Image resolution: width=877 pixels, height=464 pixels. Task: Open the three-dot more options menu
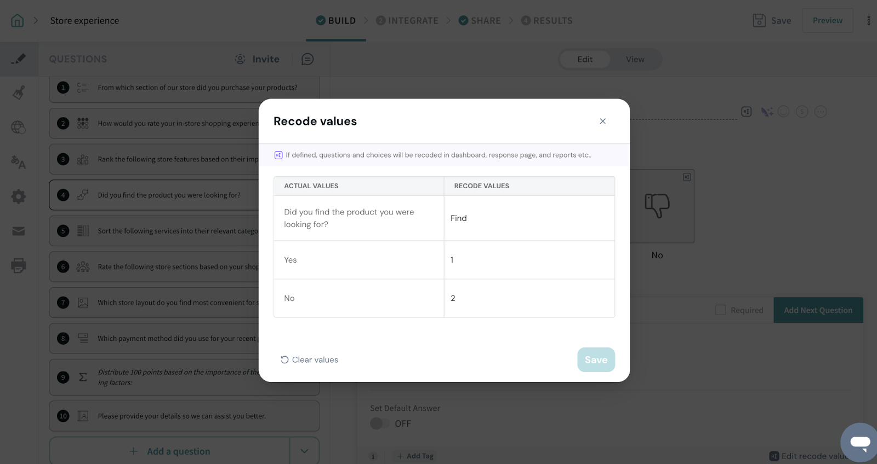(x=869, y=21)
